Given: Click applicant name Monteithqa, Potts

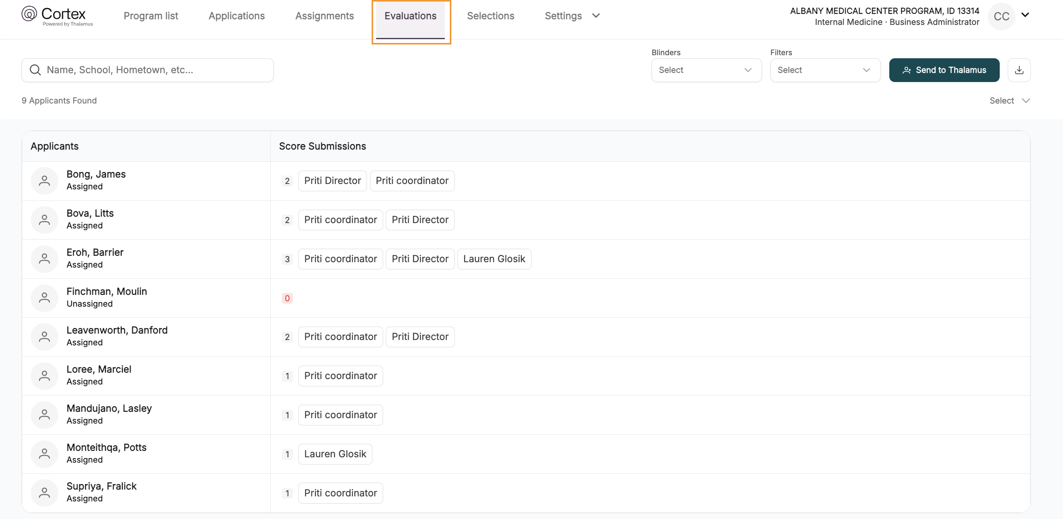Looking at the screenshot, I should (x=107, y=448).
